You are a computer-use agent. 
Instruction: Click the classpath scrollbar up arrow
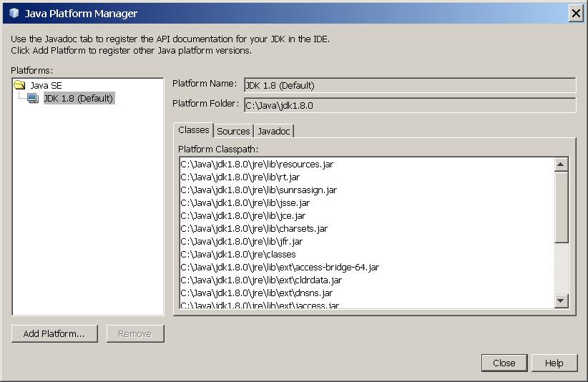click(561, 165)
